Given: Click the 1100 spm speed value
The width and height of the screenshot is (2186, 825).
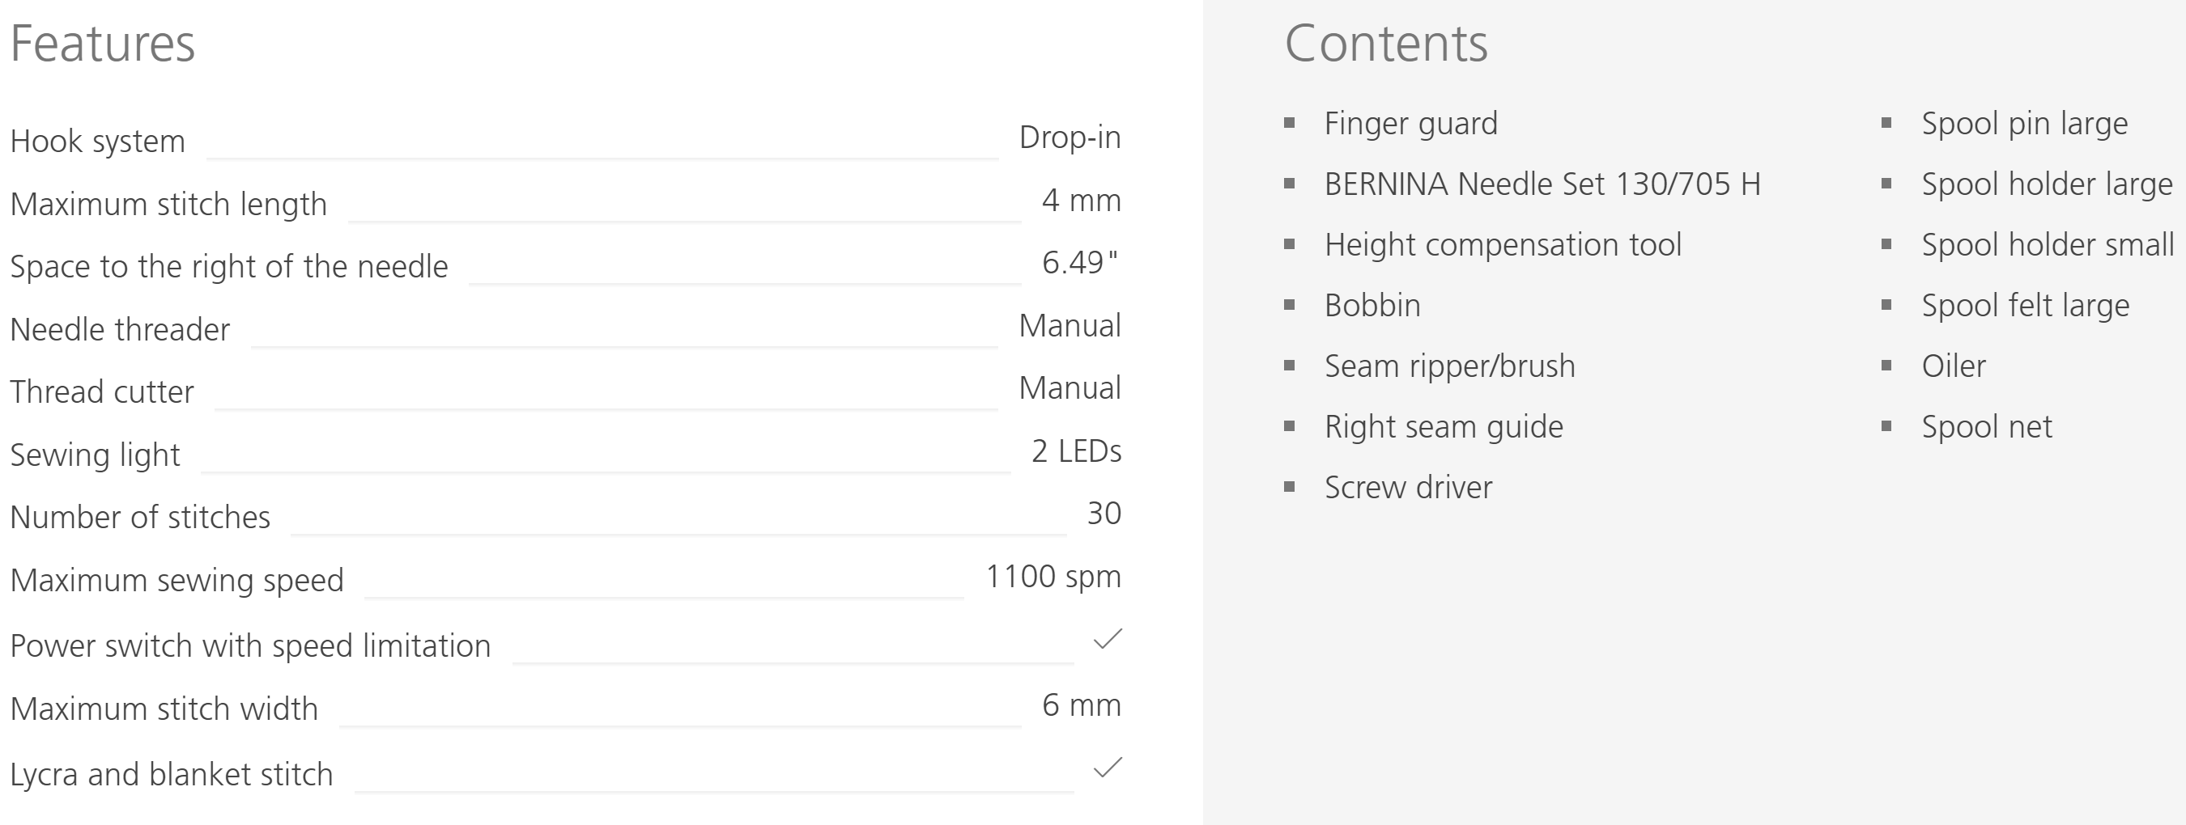Looking at the screenshot, I should pyautogui.click(x=1053, y=577).
